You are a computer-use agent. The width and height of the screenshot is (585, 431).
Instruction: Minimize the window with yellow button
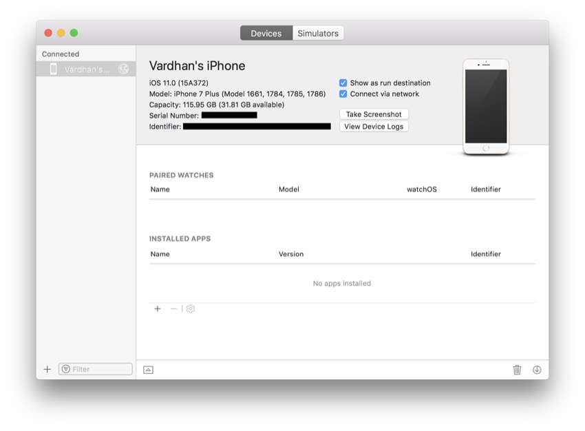pyautogui.click(x=61, y=33)
